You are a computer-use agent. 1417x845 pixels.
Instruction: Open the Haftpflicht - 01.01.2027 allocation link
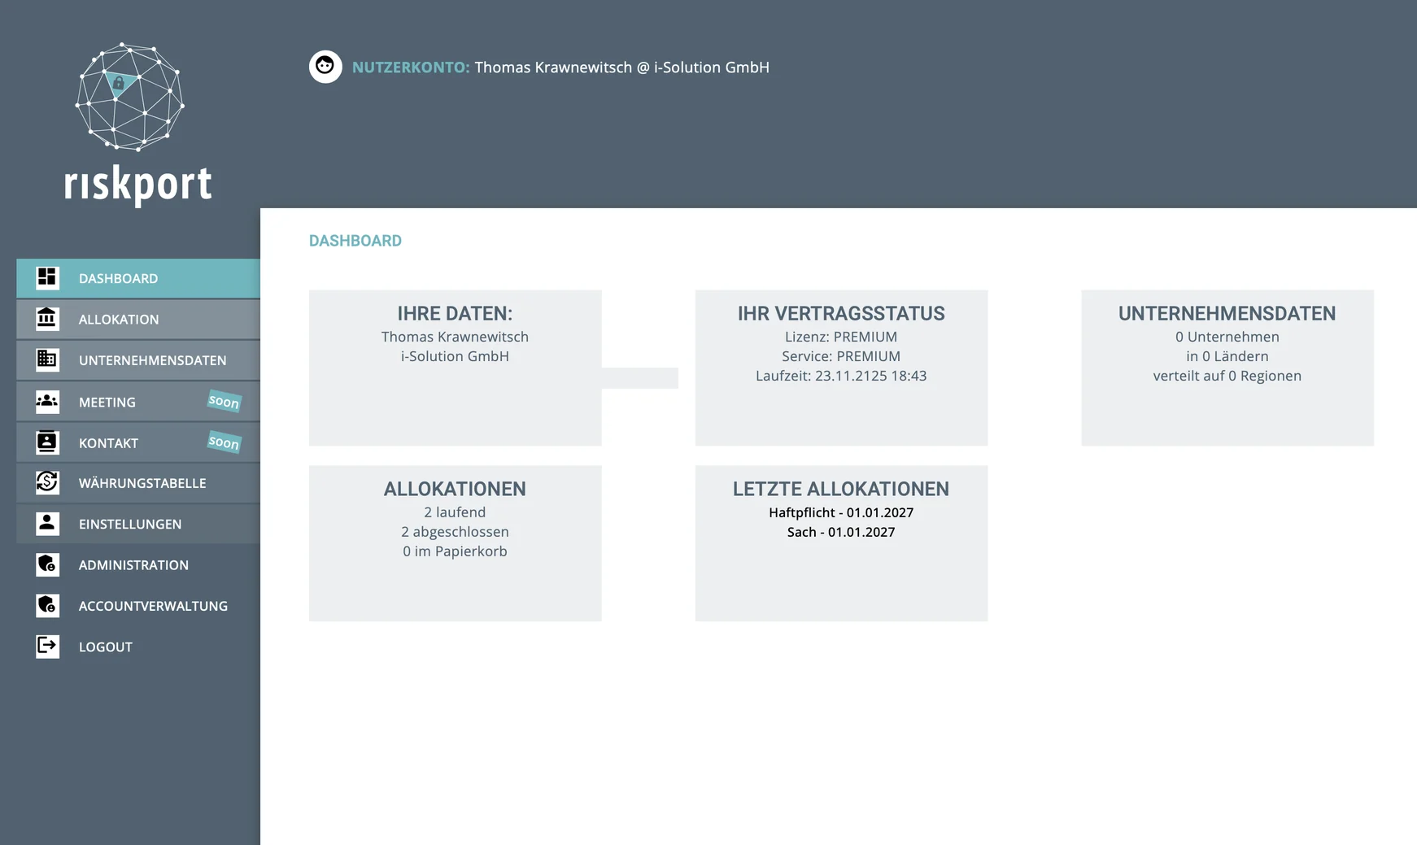click(841, 512)
